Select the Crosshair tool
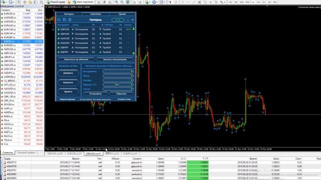The width and height of the screenshot is (321, 180). [176, 2]
